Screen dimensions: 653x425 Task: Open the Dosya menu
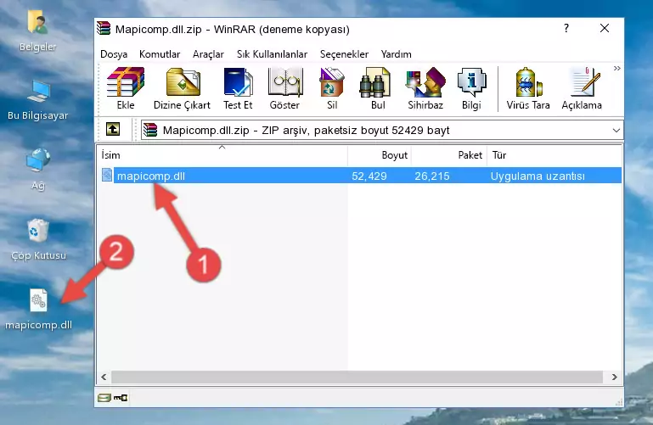click(114, 54)
